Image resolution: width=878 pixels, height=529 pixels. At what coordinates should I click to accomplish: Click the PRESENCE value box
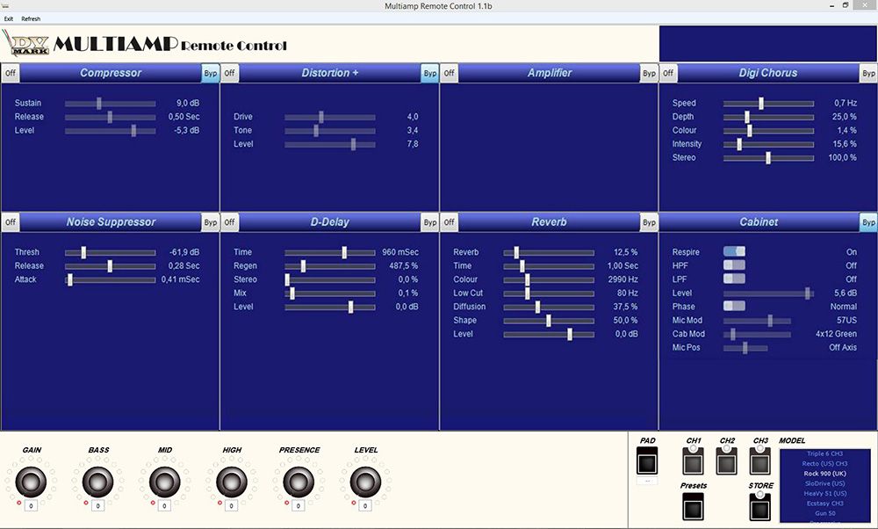pyautogui.click(x=299, y=506)
